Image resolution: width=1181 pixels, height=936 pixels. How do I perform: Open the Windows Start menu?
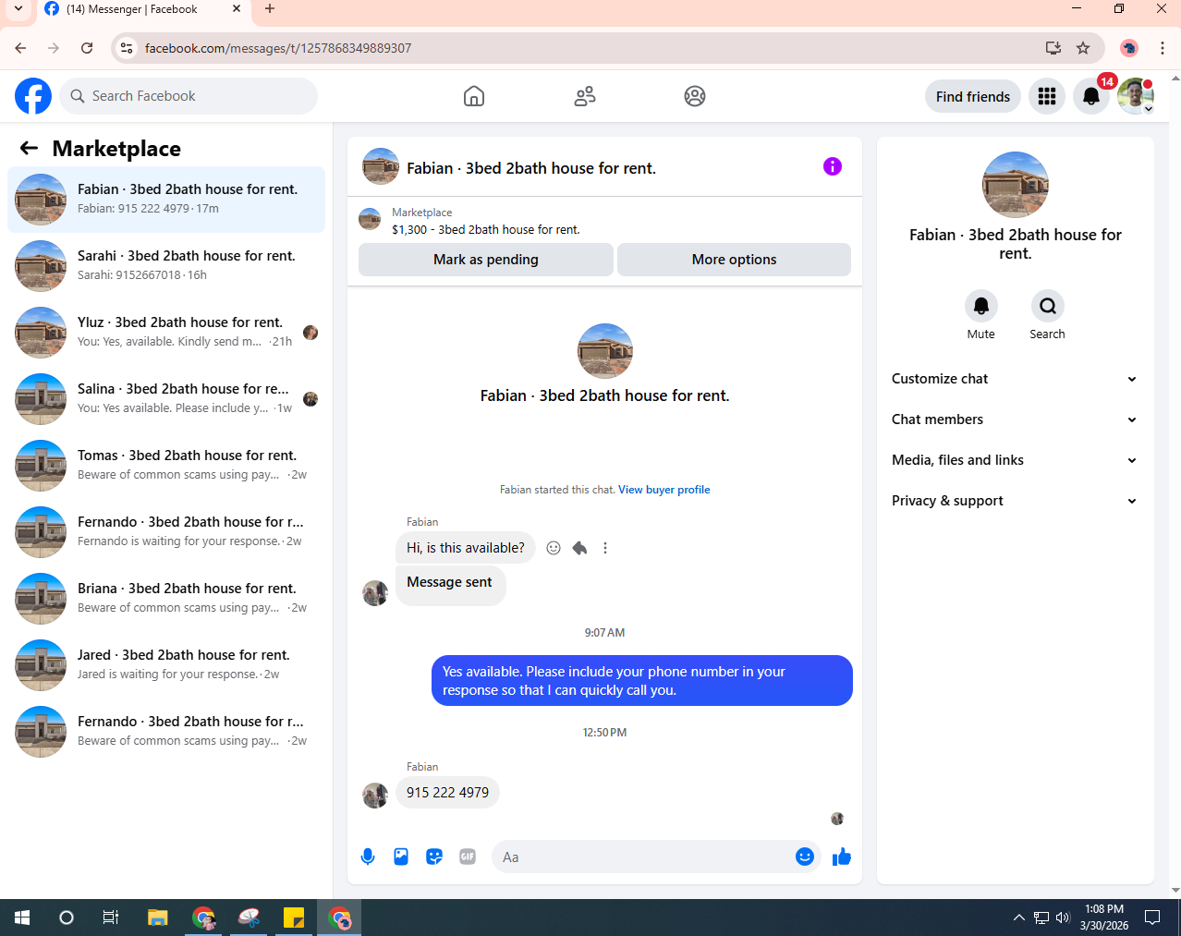coord(22,918)
